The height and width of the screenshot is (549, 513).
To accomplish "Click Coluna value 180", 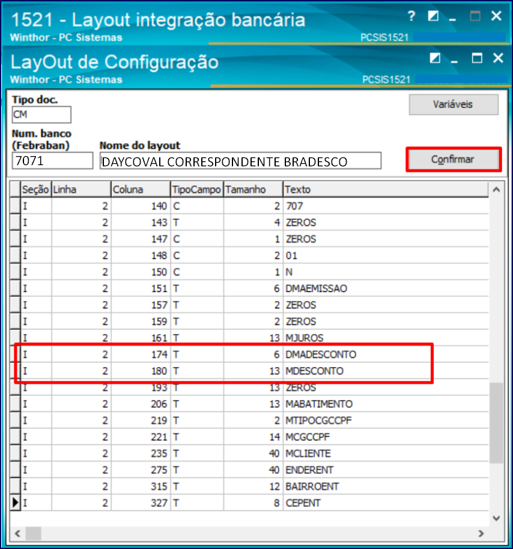I will click(x=141, y=371).
